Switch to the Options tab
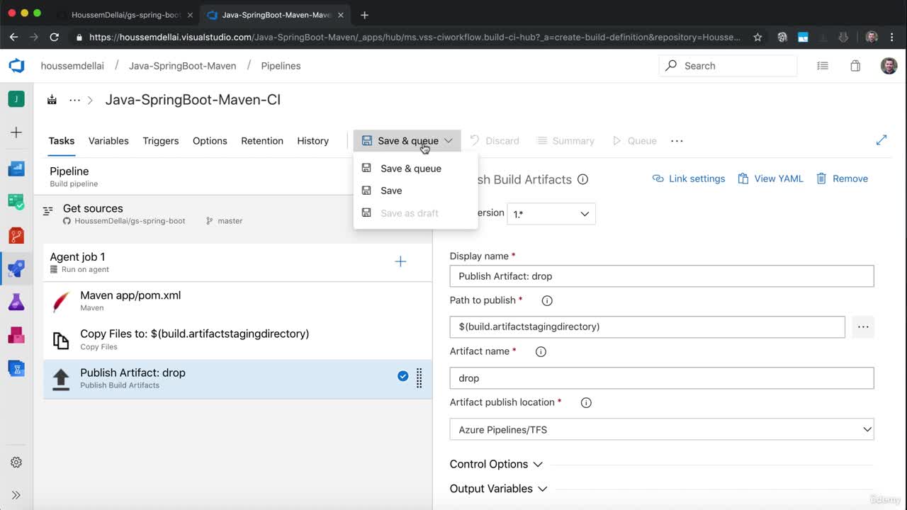 210,141
